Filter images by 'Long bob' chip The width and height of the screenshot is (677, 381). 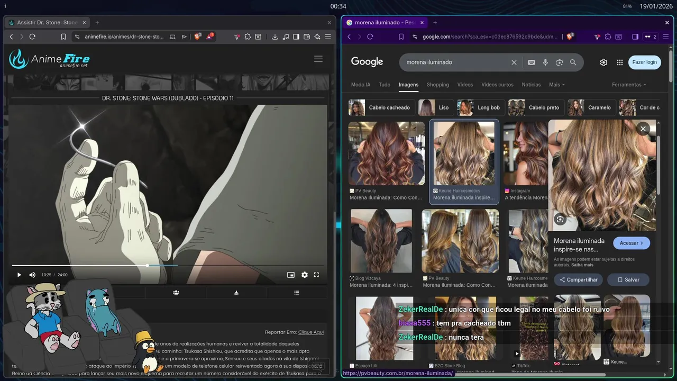point(480,107)
